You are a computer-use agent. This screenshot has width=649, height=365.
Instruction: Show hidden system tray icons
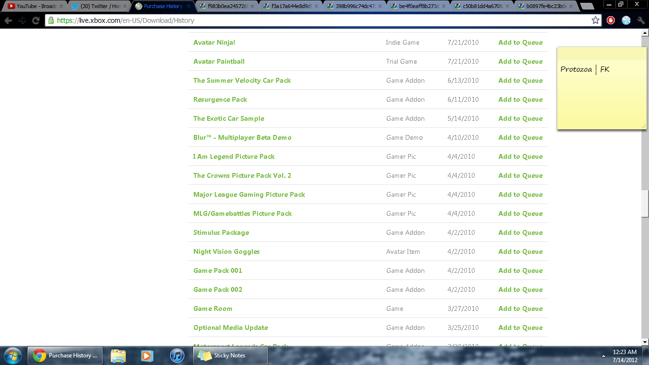click(603, 355)
